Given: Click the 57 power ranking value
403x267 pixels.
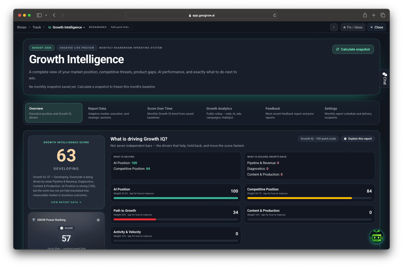Looking at the screenshot, I should point(66,239).
